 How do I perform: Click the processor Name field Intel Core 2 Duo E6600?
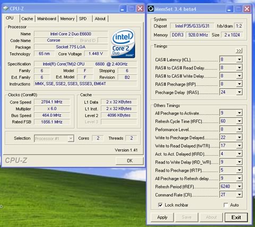pyautogui.click(x=71, y=34)
